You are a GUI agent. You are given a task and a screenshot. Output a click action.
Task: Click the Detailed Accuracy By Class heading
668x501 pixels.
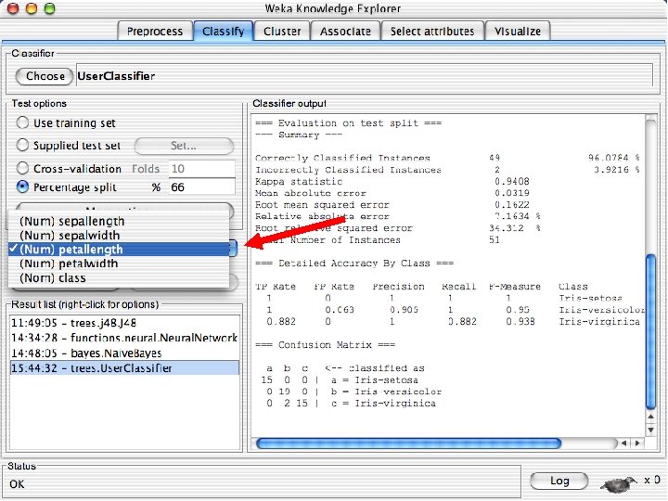click(x=354, y=263)
